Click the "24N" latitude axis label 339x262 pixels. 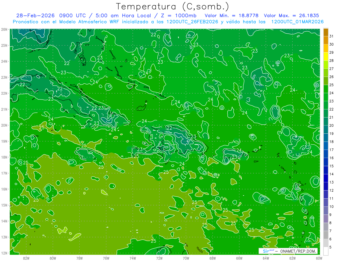4,61
